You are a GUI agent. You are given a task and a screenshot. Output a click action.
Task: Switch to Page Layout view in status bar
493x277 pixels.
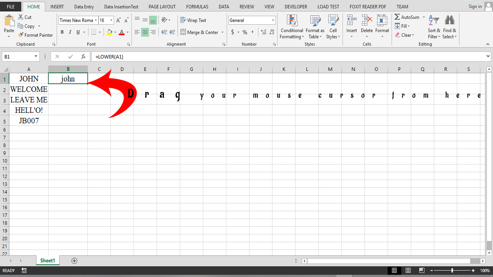click(x=408, y=271)
